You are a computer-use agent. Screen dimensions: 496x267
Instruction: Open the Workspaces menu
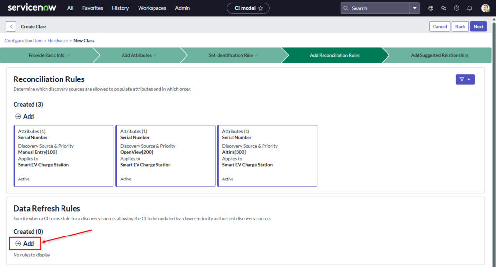[152, 8]
